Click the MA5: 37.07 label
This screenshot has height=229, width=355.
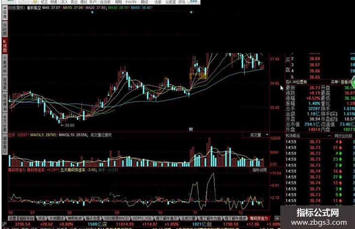point(51,8)
